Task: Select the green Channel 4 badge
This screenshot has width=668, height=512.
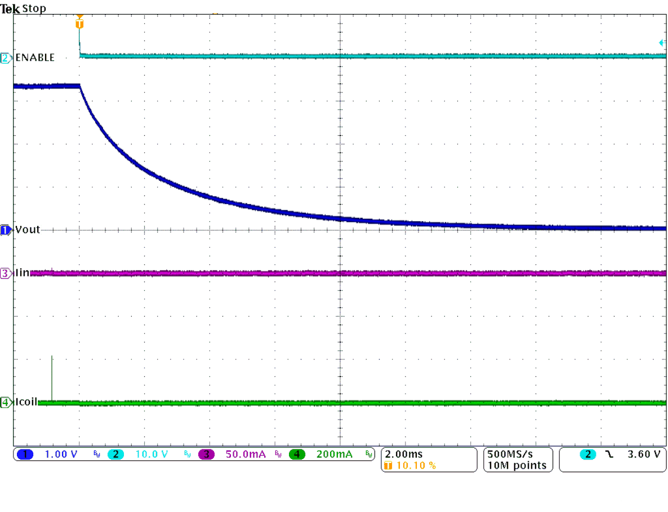Action: tap(297, 455)
